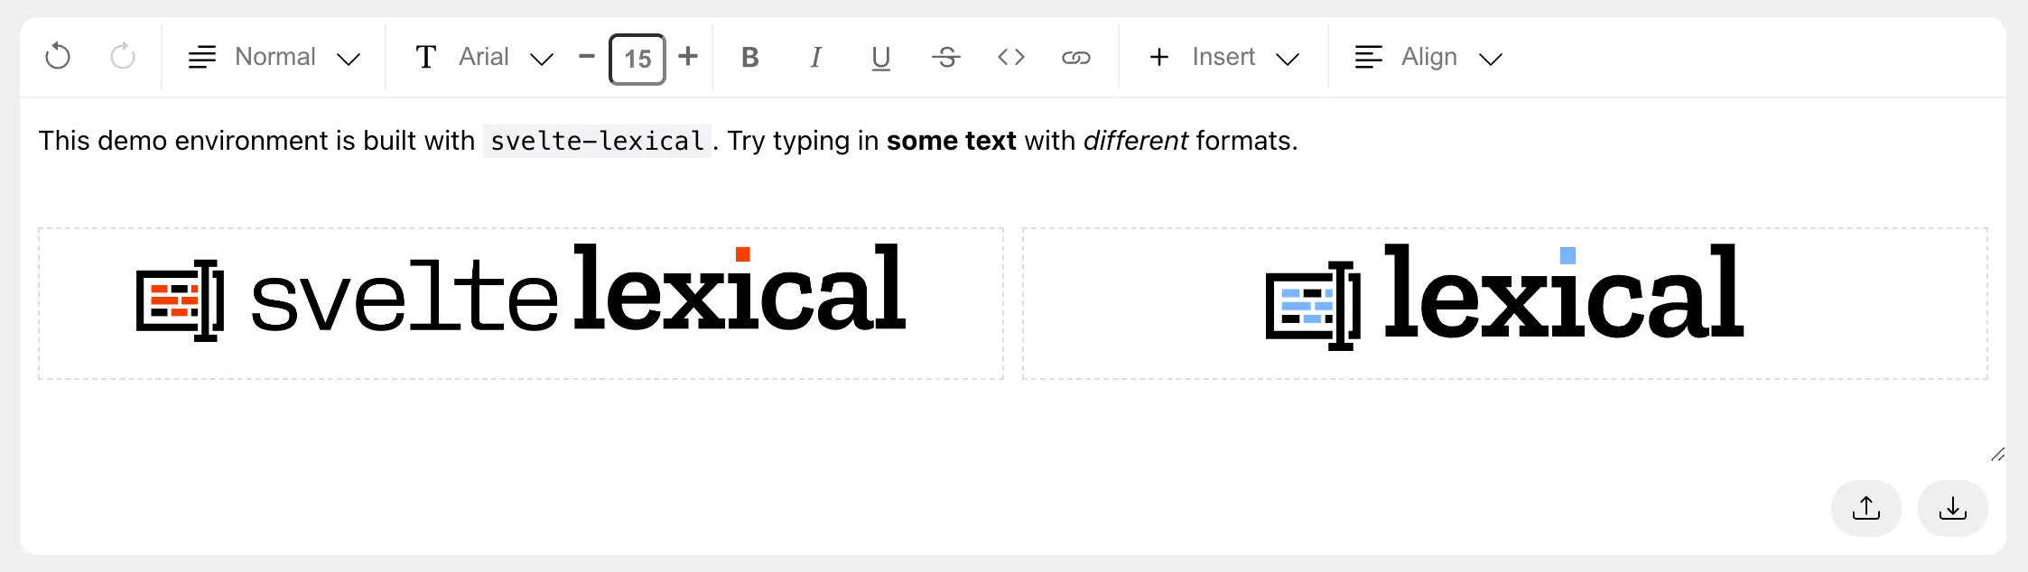Viewport: 2028px width, 572px height.
Task: Increase font size with plus button
Action: tap(688, 57)
